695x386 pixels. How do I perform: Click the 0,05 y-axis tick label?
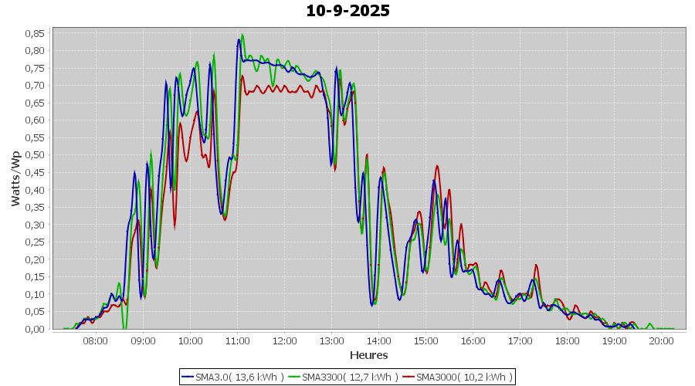[35, 312]
